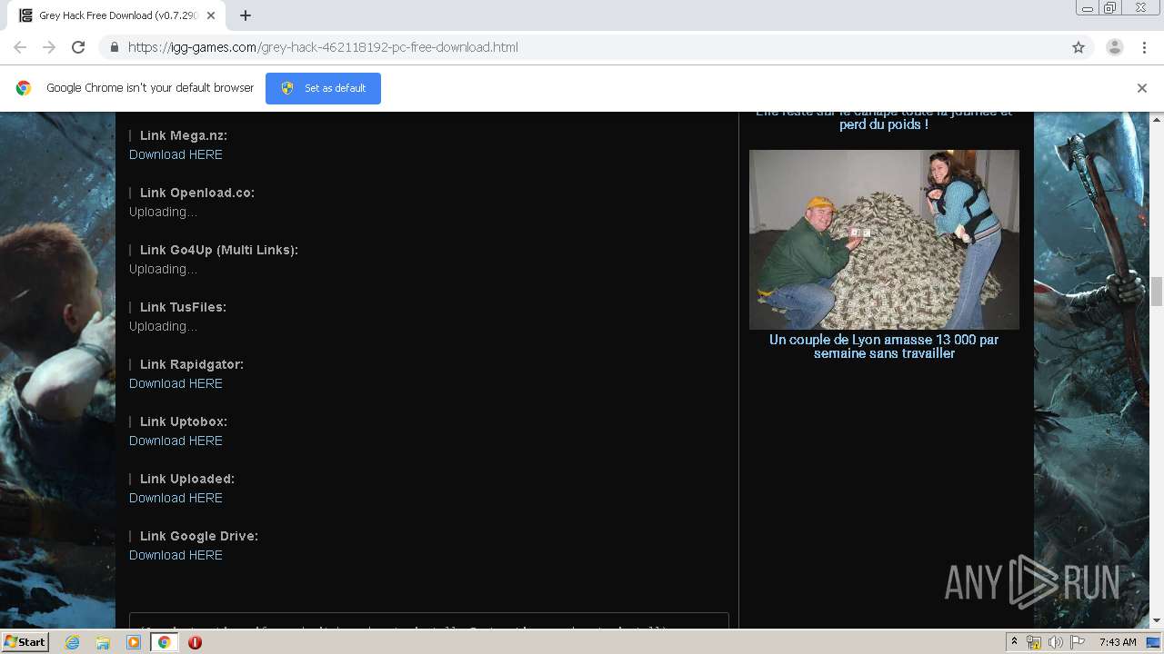Click the 'Link Google Drive:' heading

point(199,536)
